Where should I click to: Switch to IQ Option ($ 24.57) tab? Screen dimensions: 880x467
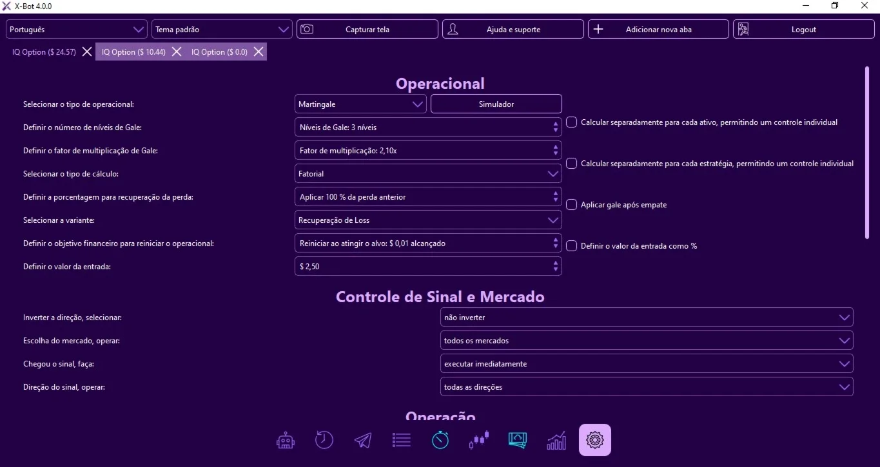tap(44, 52)
